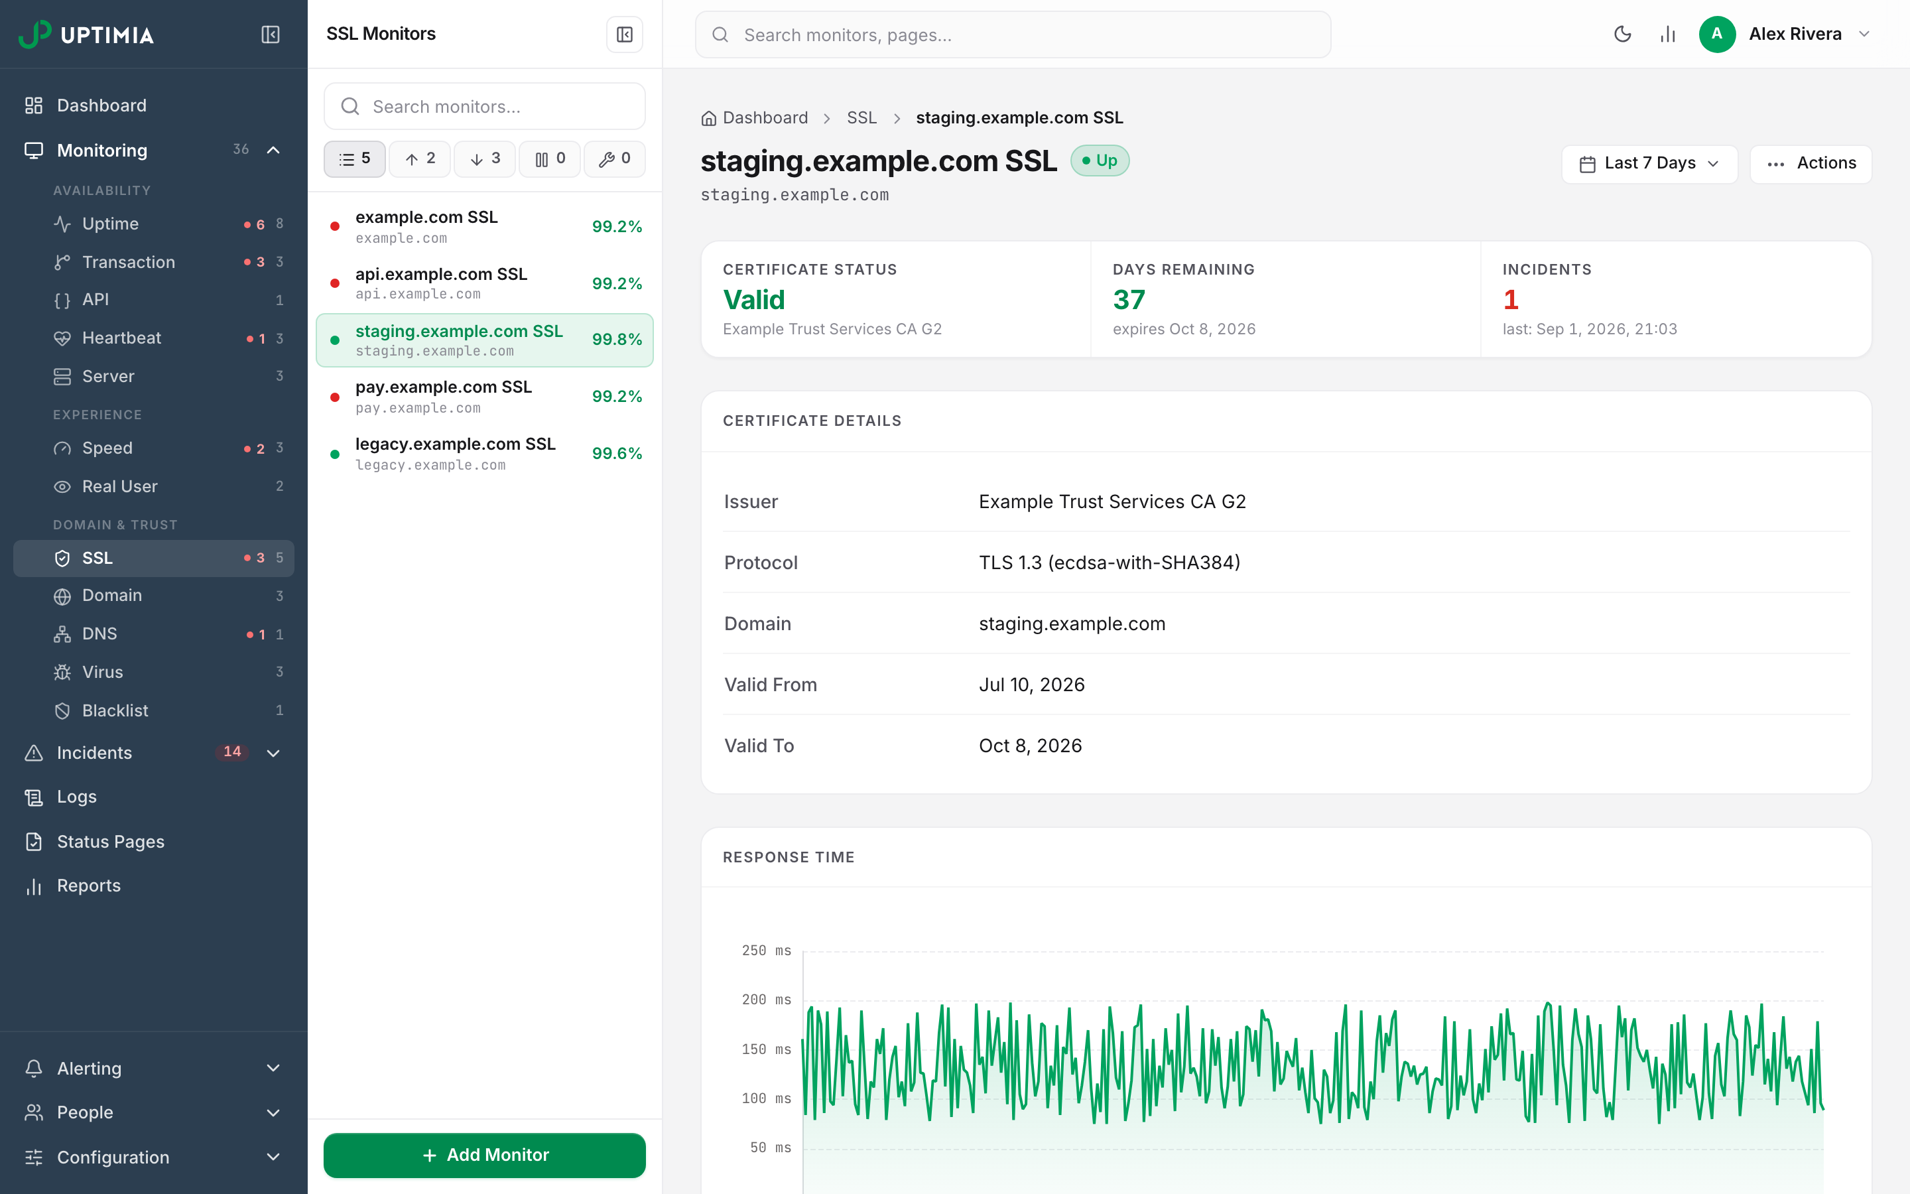Open Domain monitors in sidebar

point(154,596)
